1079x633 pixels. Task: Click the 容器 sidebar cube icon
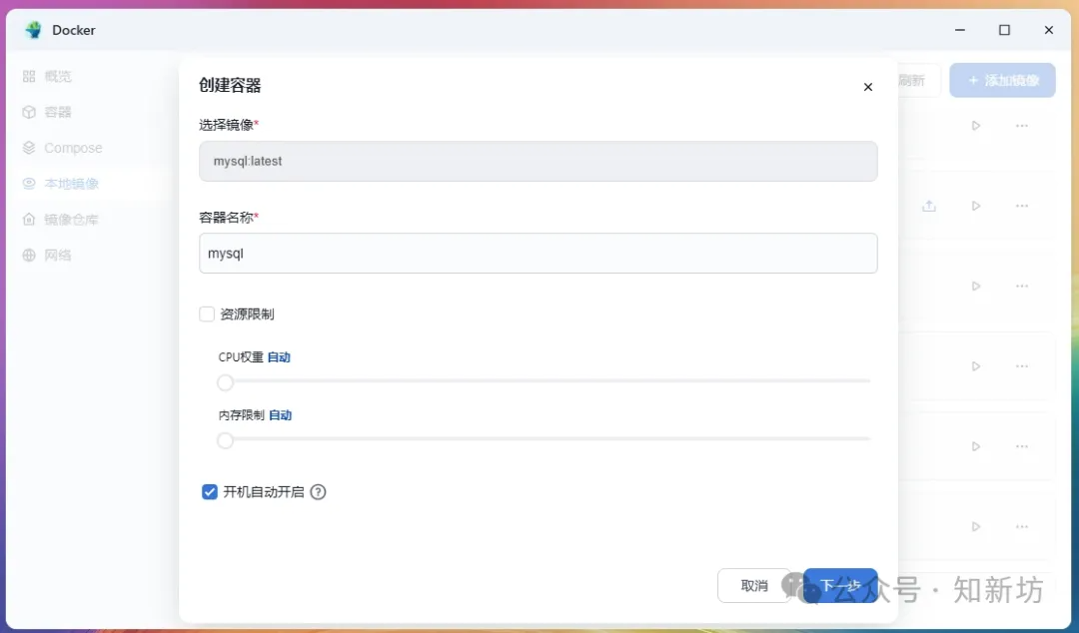(x=29, y=112)
